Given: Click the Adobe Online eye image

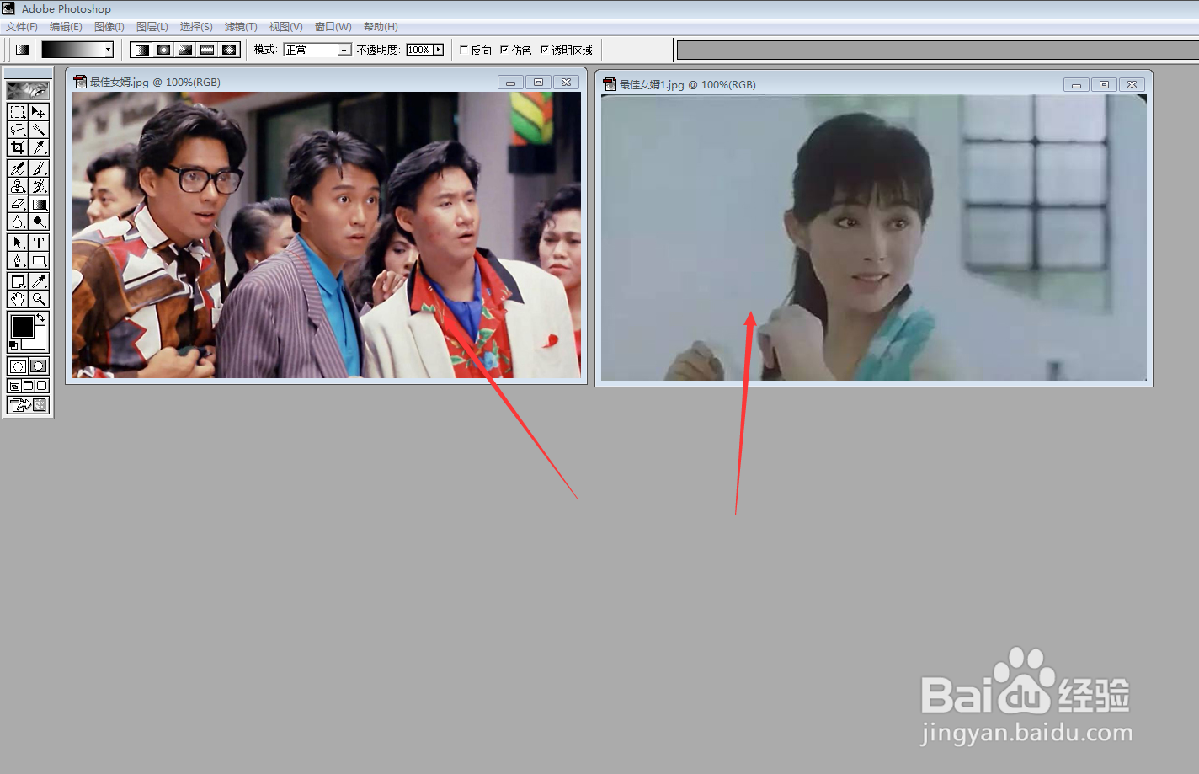Looking at the screenshot, I should (28, 90).
